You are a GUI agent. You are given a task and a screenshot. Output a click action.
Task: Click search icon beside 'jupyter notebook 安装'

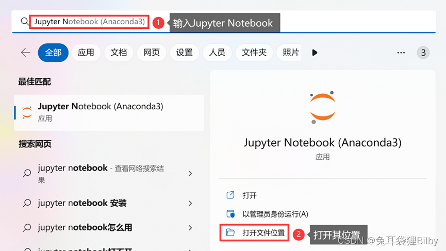tap(27, 203)
